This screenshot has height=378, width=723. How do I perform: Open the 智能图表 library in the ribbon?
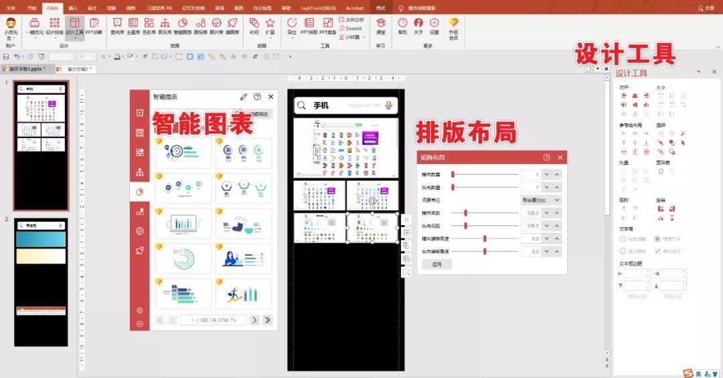click(182, 25)
